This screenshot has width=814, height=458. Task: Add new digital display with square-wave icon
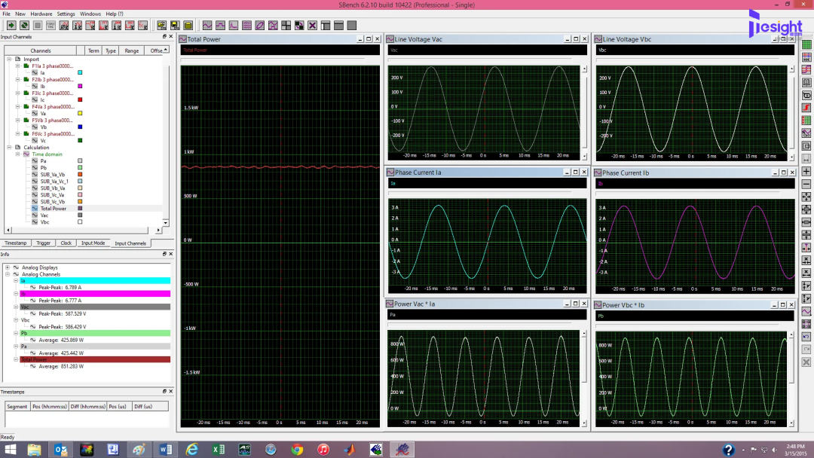click(220, 25)
